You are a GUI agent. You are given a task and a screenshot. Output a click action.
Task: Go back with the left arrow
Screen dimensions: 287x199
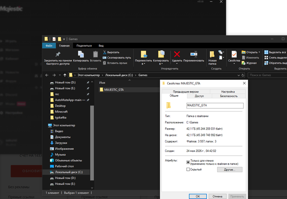(x=47, y=75)
